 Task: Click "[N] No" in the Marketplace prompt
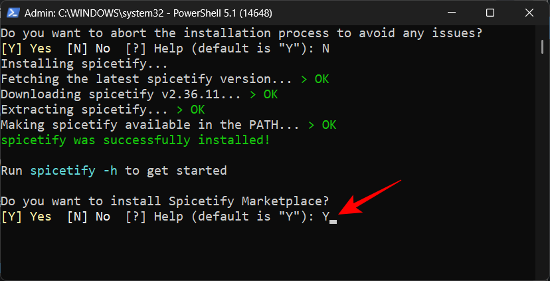coord(89,217)
